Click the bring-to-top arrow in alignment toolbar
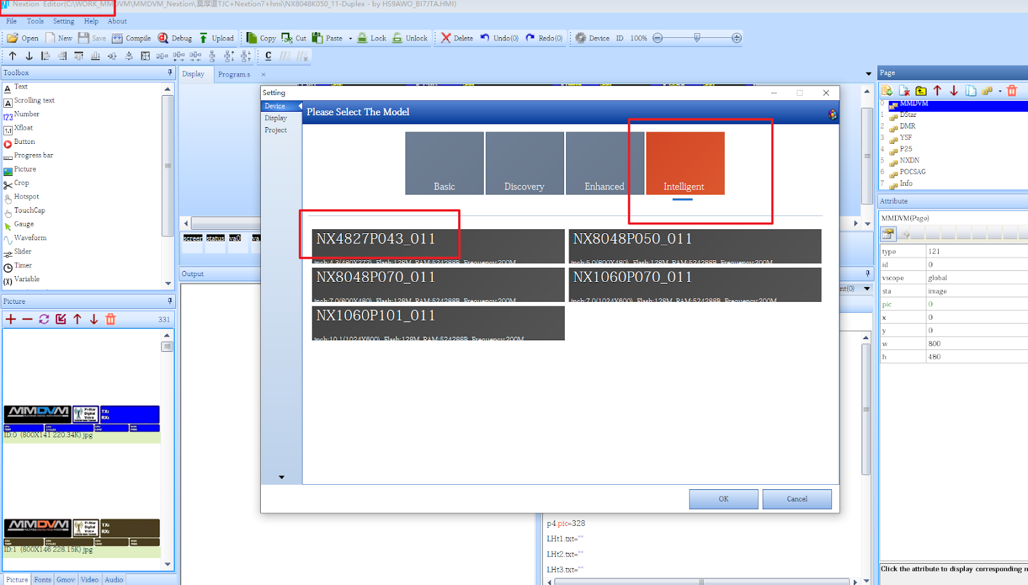 pos(13,56)
